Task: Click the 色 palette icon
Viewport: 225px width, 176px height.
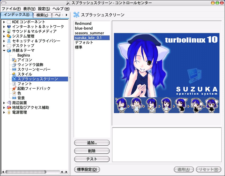Action: [x=14, y=93]
